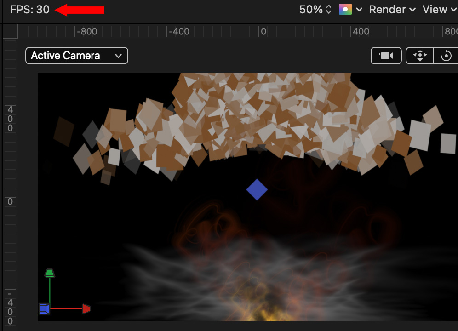Click the brown confetti particle cluster
Image resolution: width=458 pixels, height=331 pixels.
click(258, 115)
